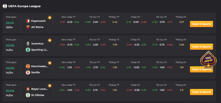Click the clock icon on Juventus match
Viewport: 221px width, 103px height.
click(x=50, y=40)
